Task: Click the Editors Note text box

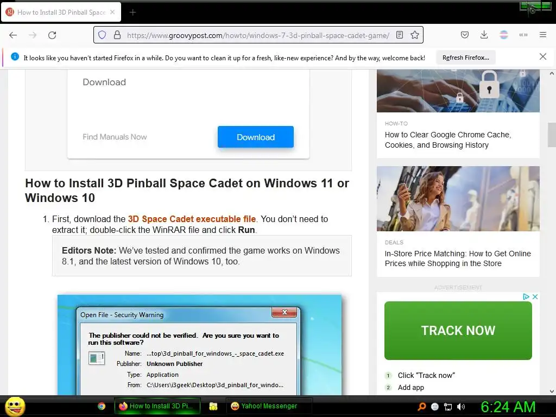Action: [202, 256]
